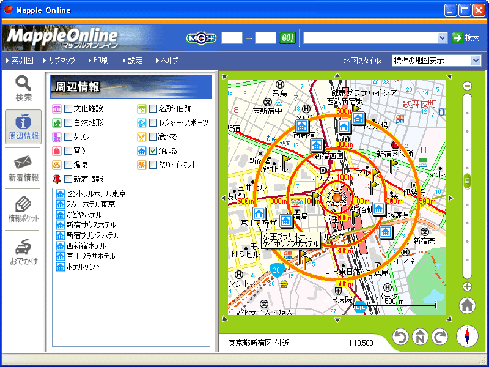The height and width of the screenshot is (367, 489).
Task: Click the orange center point marker on map
Action: [x=337, y=197]
